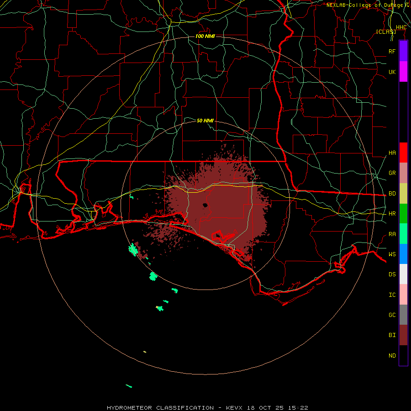
Task: Click the IC legend label
Action: pos(392,295)
